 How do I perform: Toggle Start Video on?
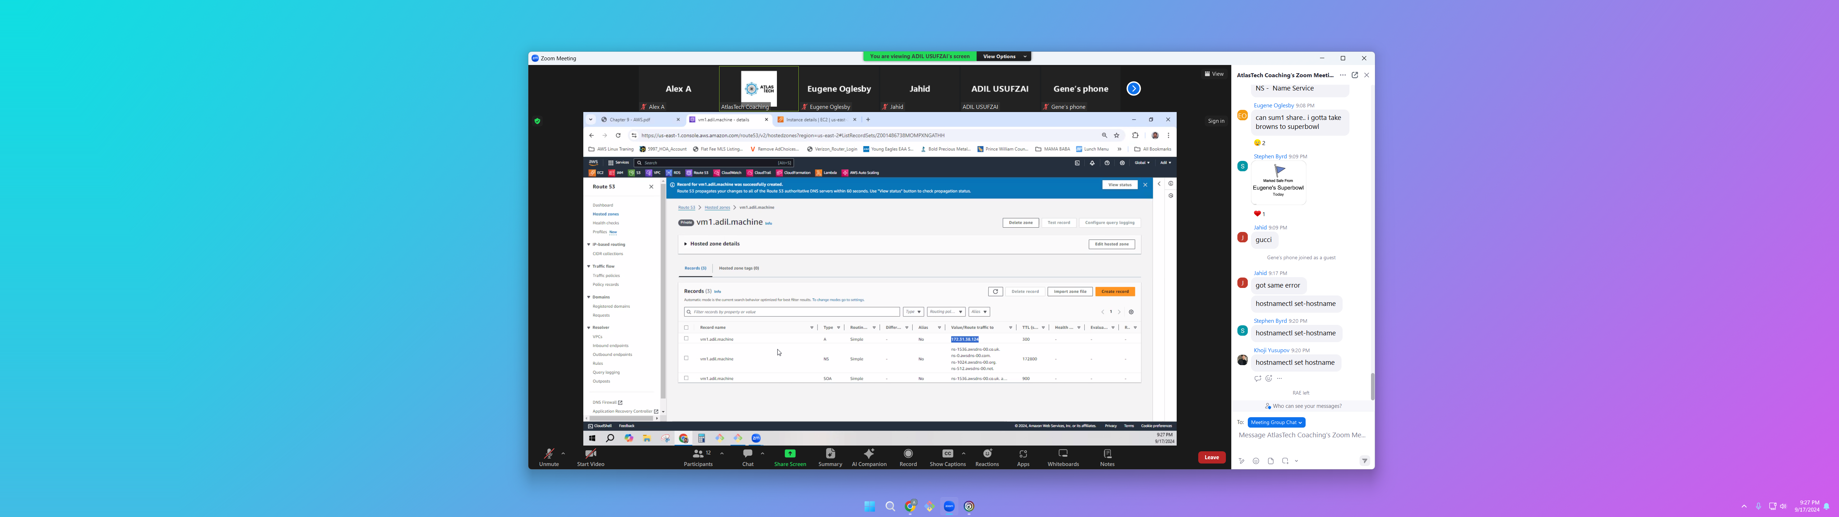[x=590, y=454]
